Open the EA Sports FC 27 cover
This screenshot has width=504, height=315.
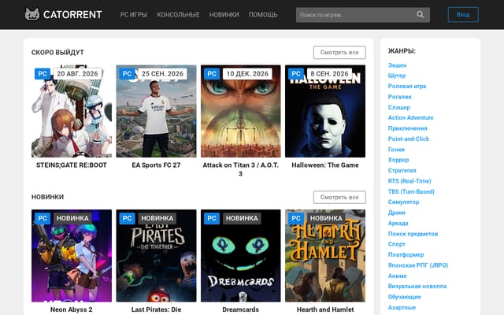tap(156, 111)
